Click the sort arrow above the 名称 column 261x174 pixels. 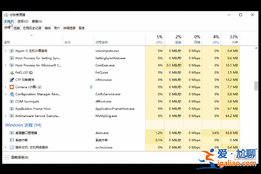32,35
